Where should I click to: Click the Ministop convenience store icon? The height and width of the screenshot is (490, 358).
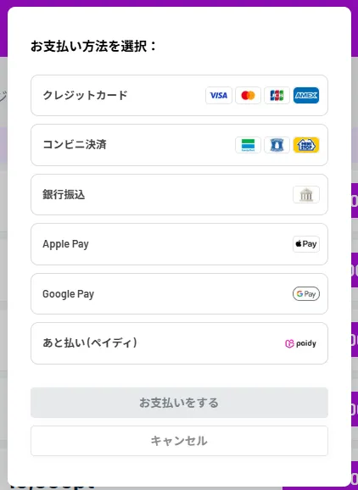tap(306, 145)
